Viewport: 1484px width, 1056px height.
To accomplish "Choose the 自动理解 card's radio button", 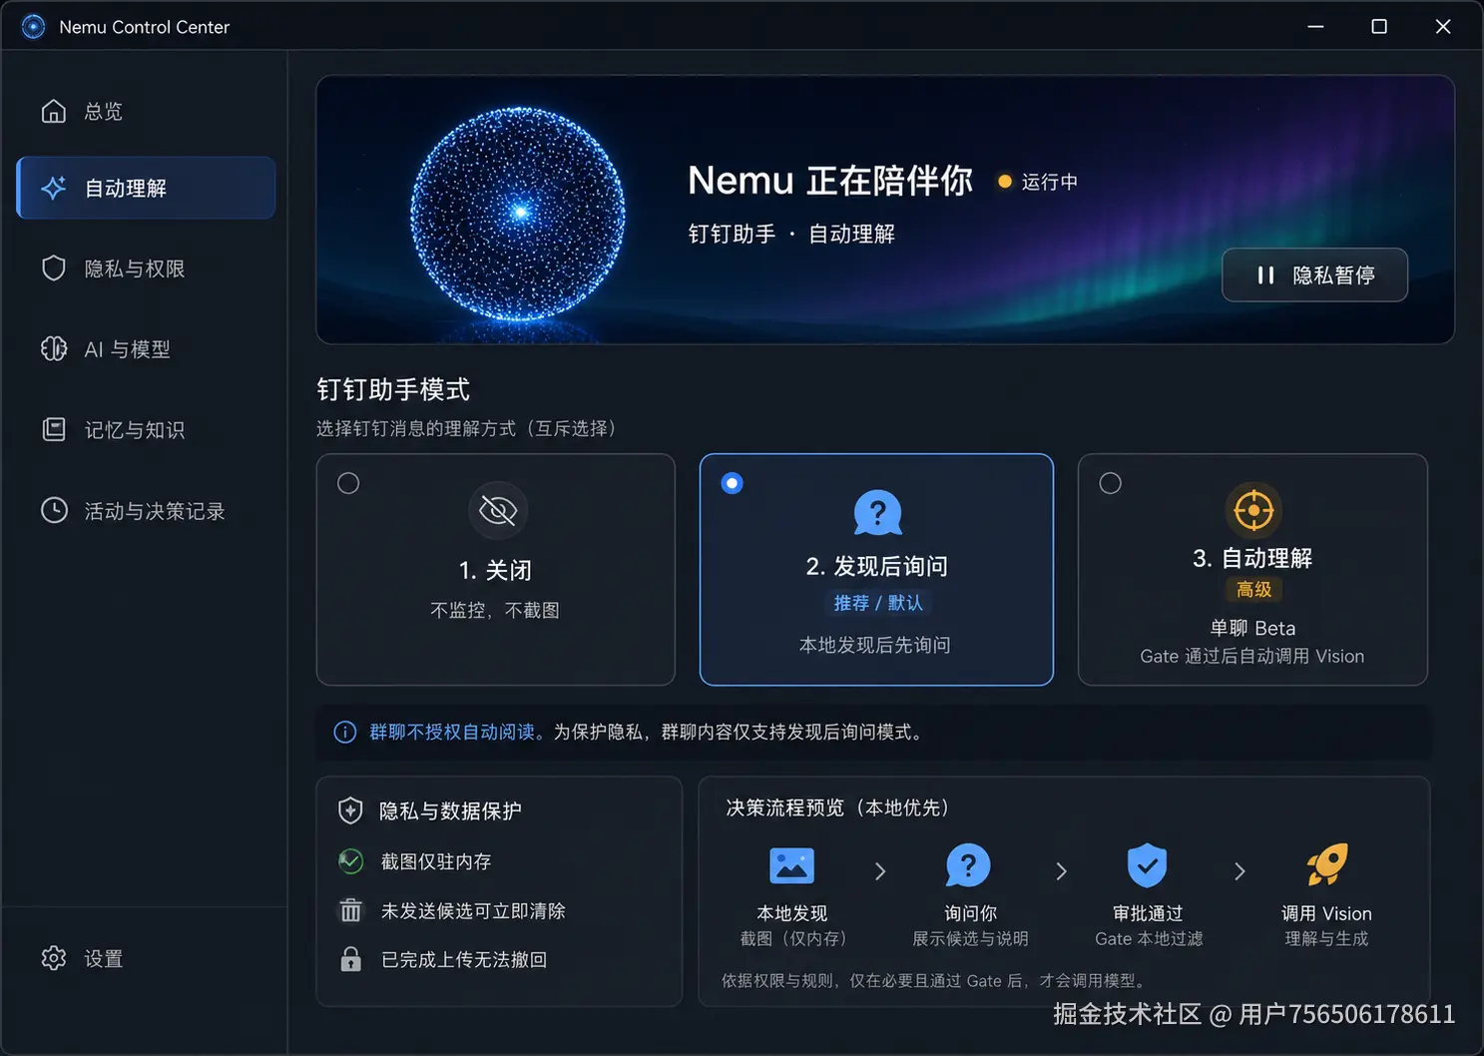I will (1110, 483).
